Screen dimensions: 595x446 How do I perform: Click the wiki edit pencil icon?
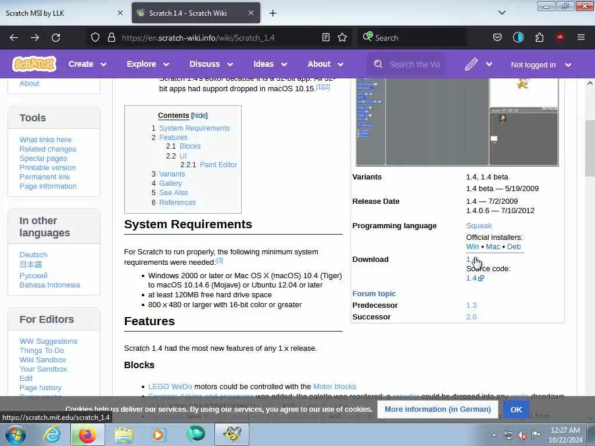coord(471,64)
